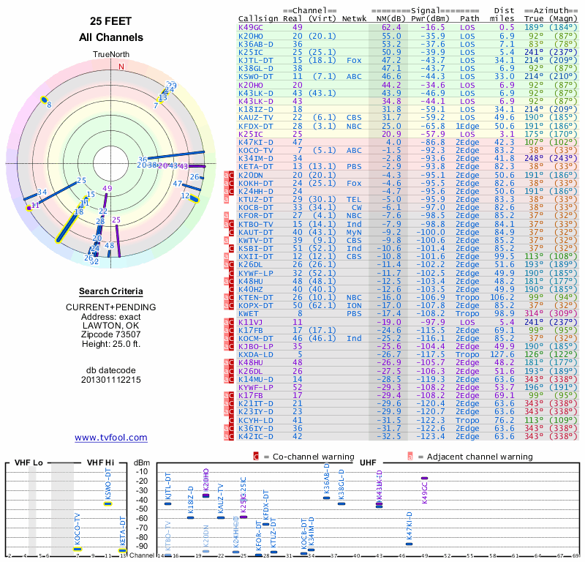Click the KJTL-DT callsign in the table
This screenshot has width=585, height=562.
[x=256, y=61]
